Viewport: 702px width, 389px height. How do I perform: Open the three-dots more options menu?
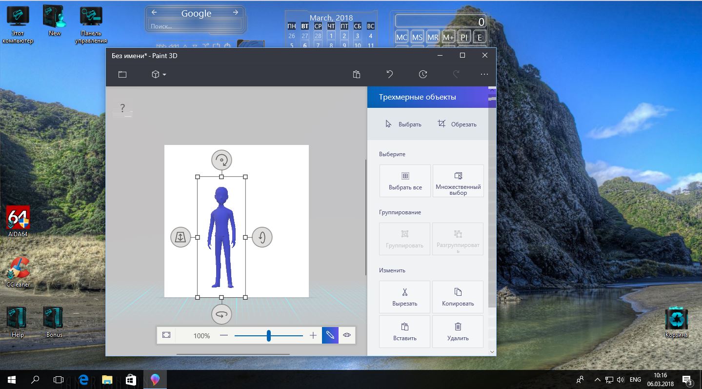point(484,74)
